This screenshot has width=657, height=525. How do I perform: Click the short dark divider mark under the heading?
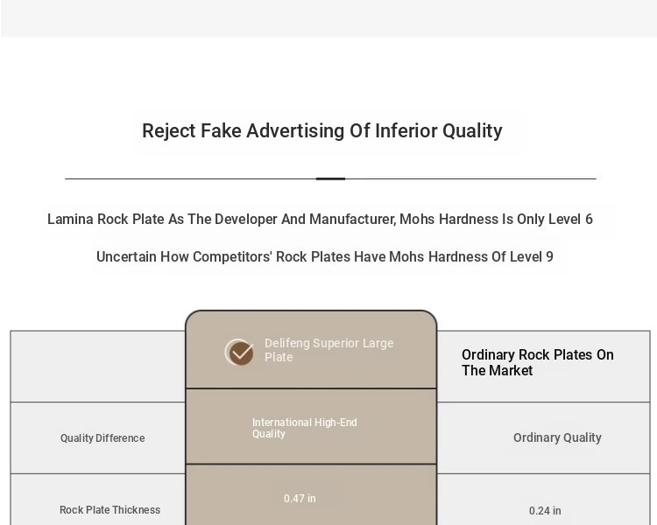tap(330, 178)
